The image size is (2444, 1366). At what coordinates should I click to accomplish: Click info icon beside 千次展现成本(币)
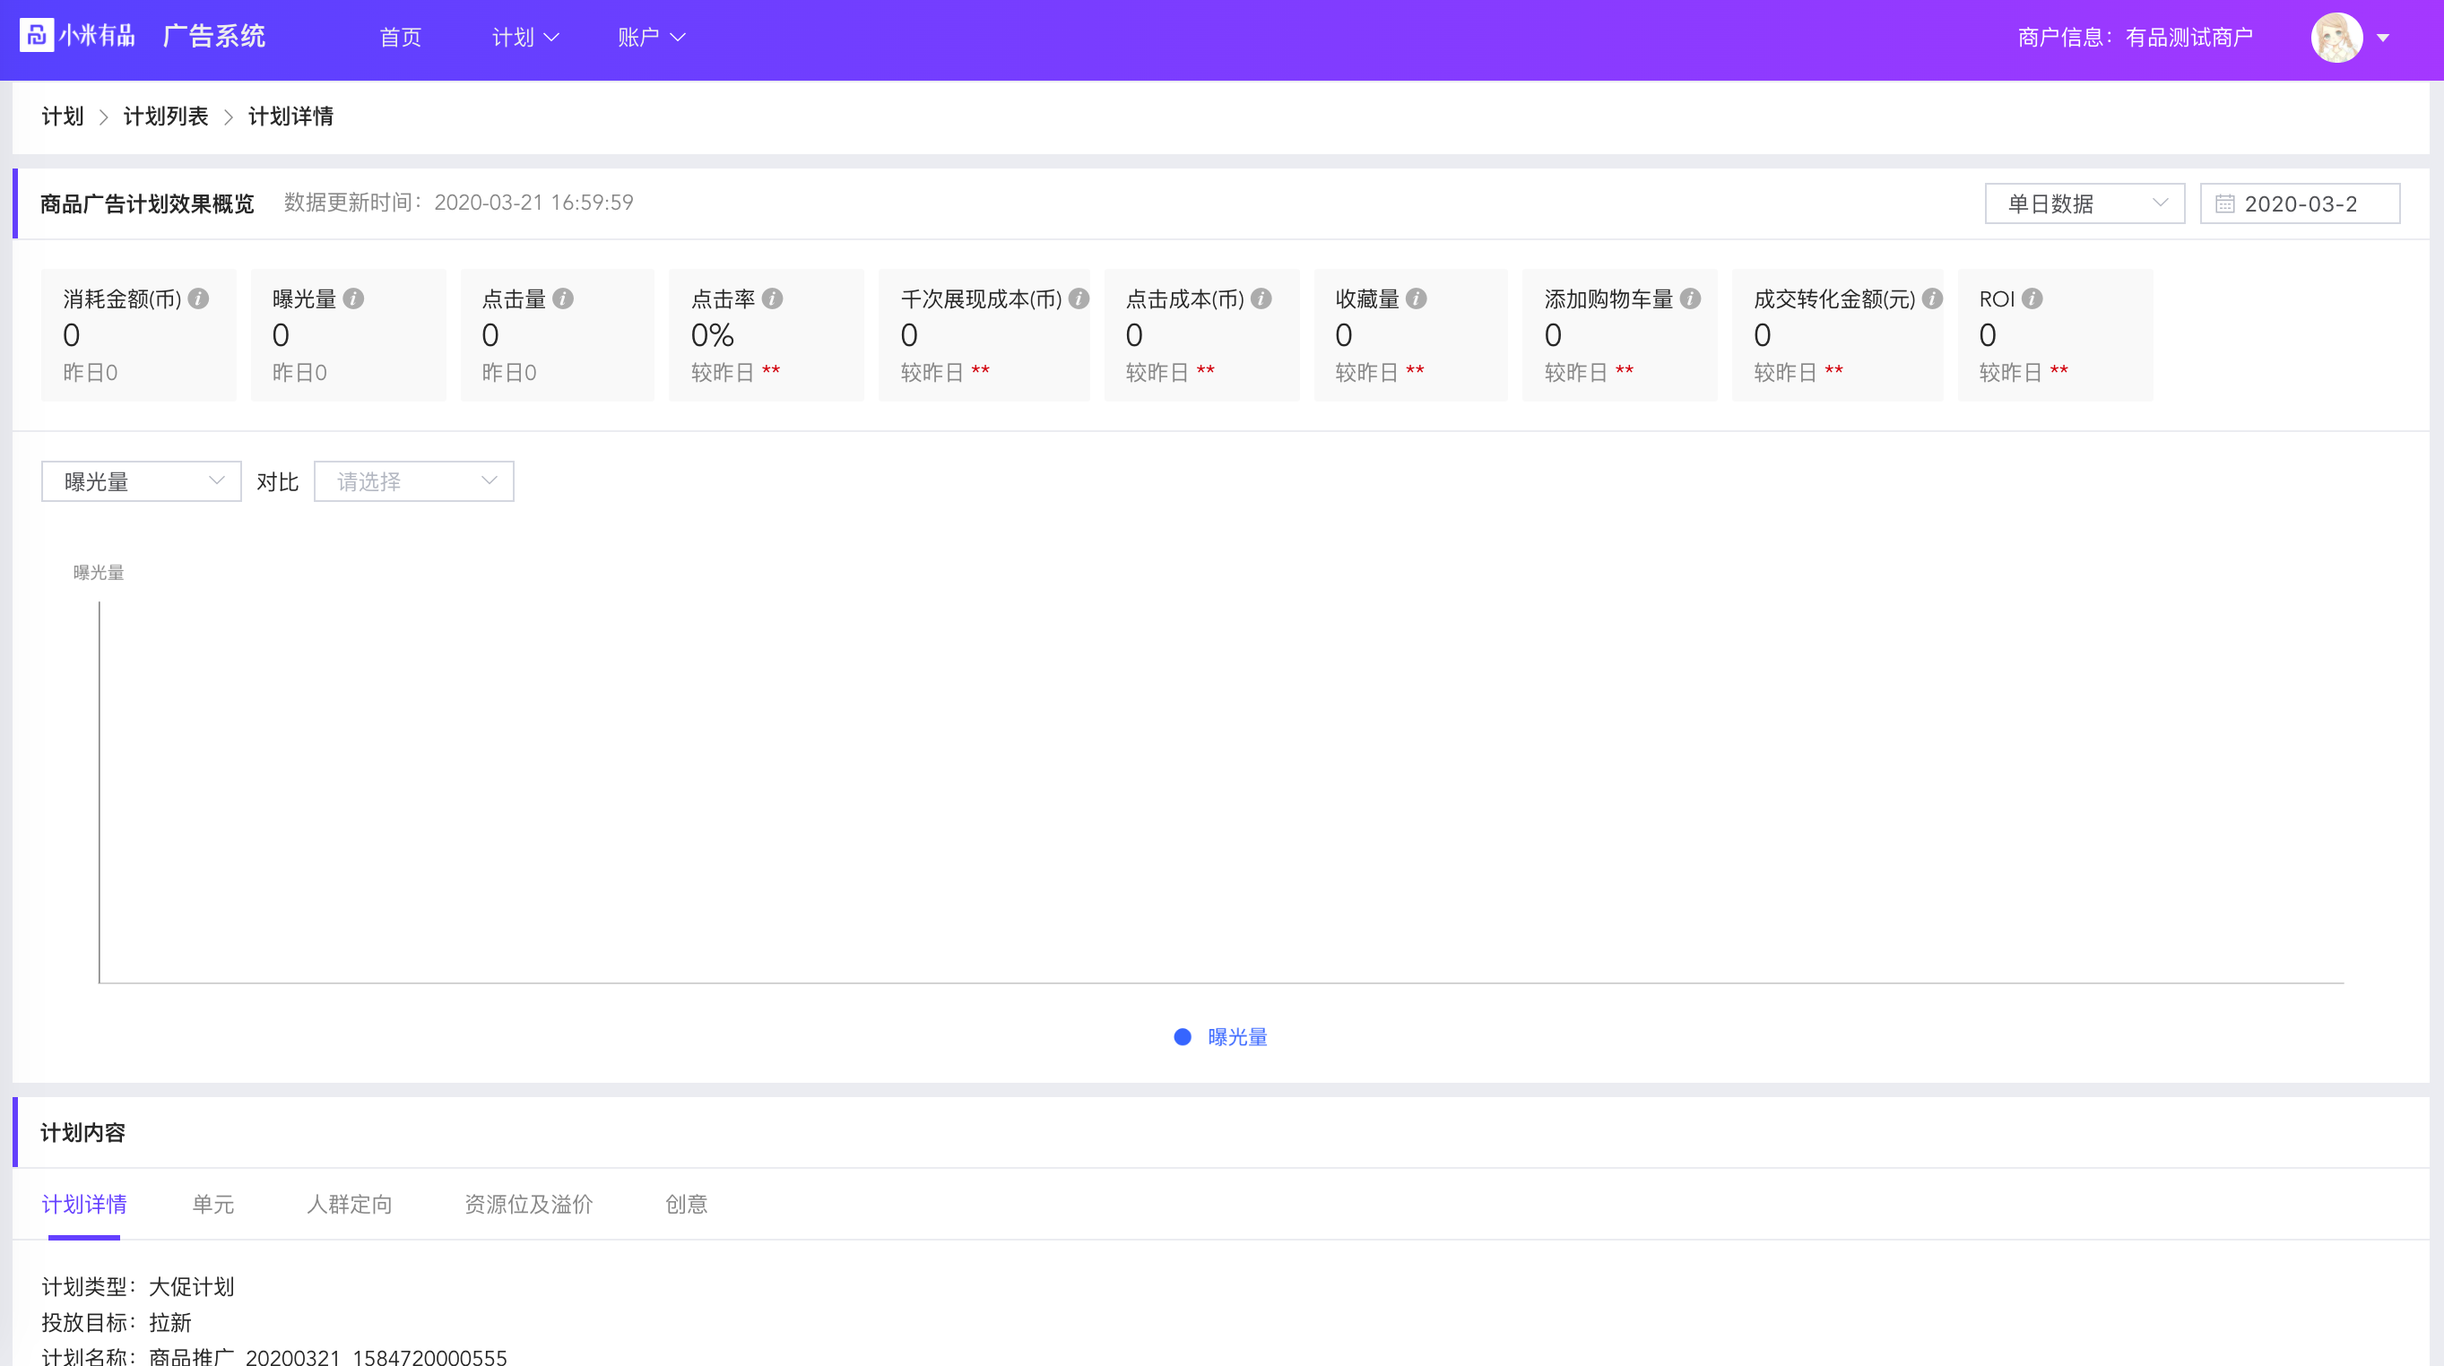(1079, 298)
